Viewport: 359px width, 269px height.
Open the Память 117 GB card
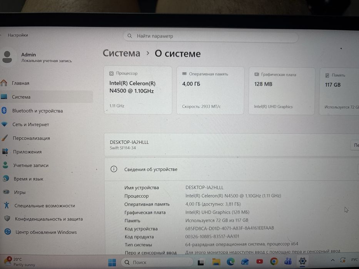pos(339,91)
